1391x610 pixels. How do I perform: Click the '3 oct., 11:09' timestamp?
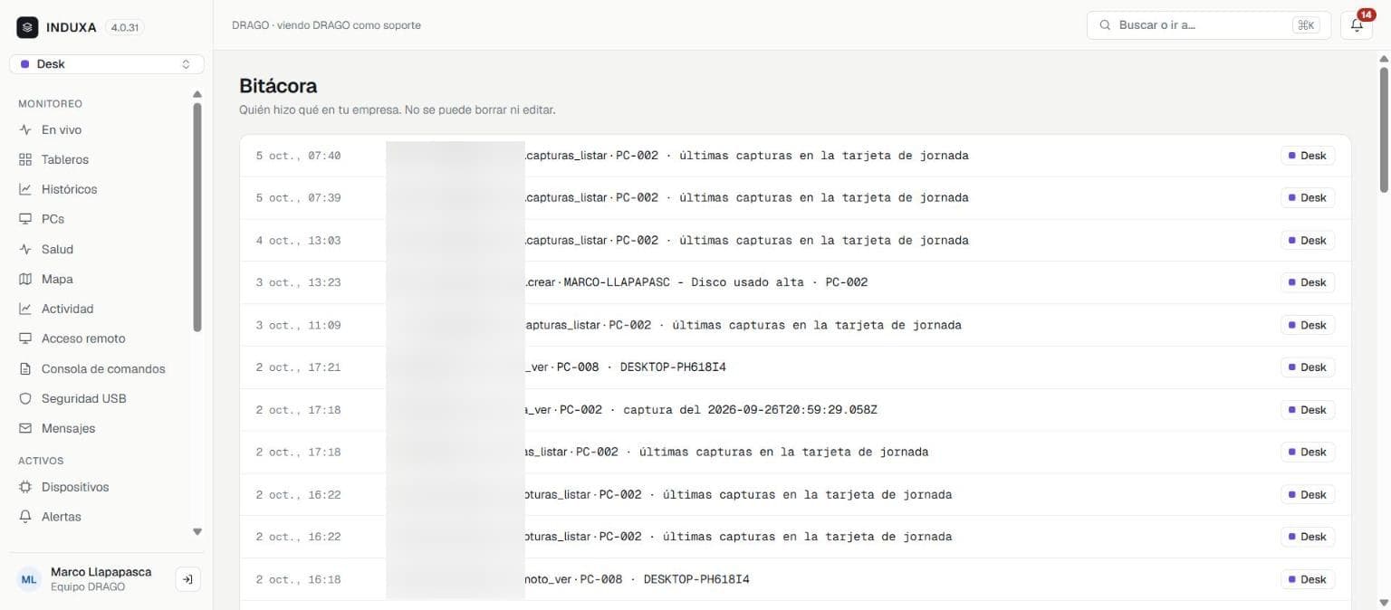click(x=298, y=325)
